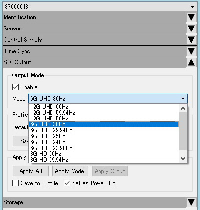The width and height of the screenshot is (200, 210).
Task: Click the list scroll up arrow
Action: point(183,108)
